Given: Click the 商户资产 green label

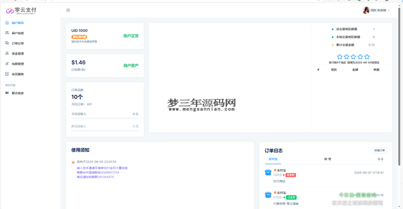Looking at the screenshot, I should click(131, 66).
